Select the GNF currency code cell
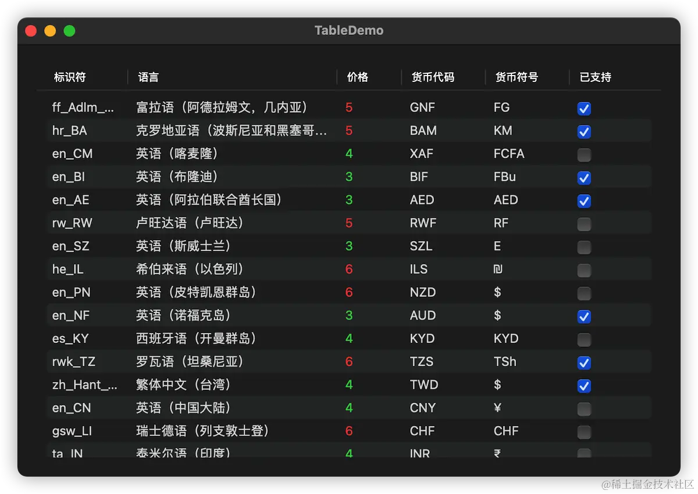 click(422, 108)
